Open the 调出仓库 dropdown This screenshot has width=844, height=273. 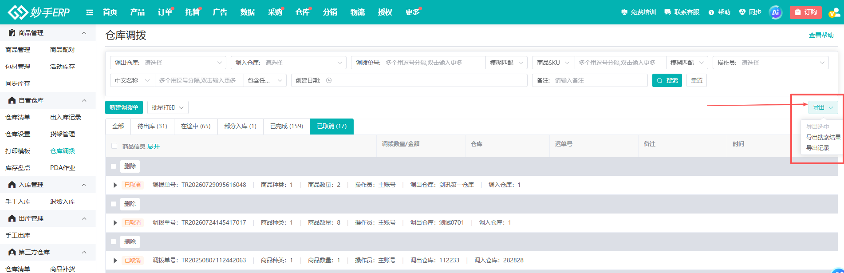pos(168,63)
